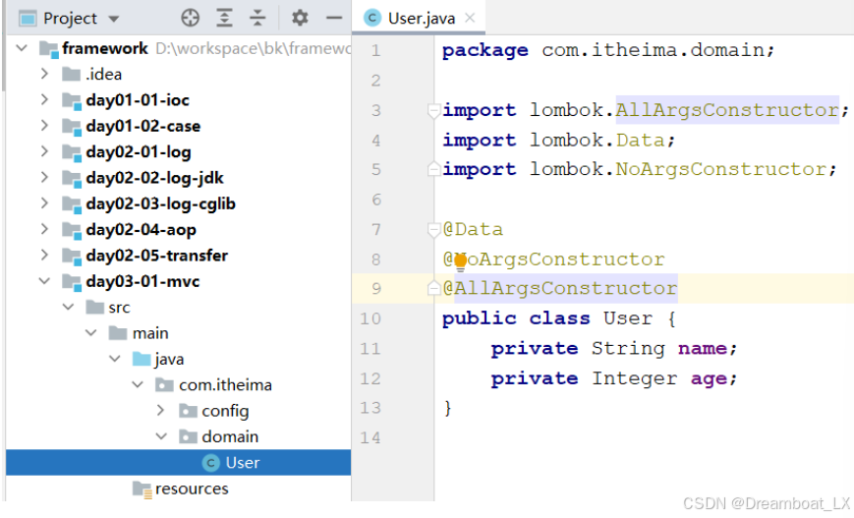Screen dimensions: 854x518
Task: Expand the day02-01-log module arrow
Action: click(x=44, y=151)
